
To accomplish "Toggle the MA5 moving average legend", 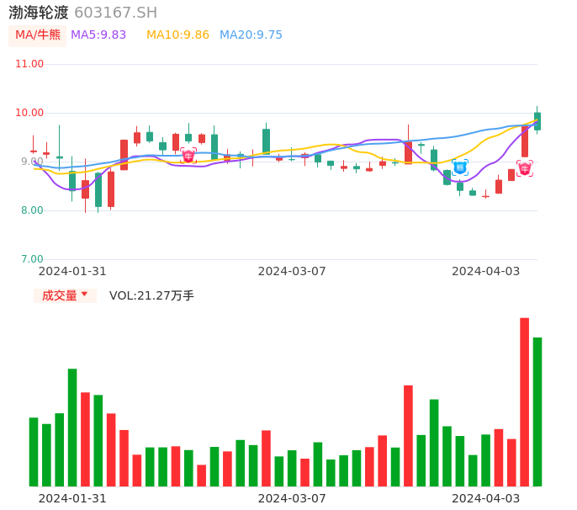I will pos(98,35).
